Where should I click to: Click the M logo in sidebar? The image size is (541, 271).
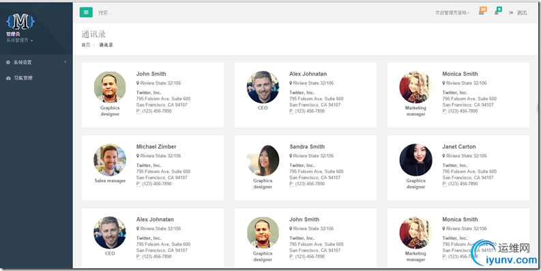20,21
